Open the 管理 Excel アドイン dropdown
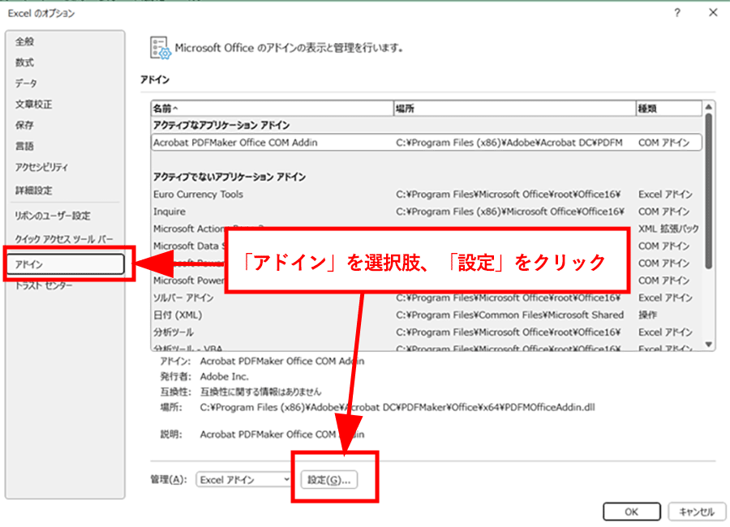Viewport: 730px width, 527px height. tap(243, 479)
